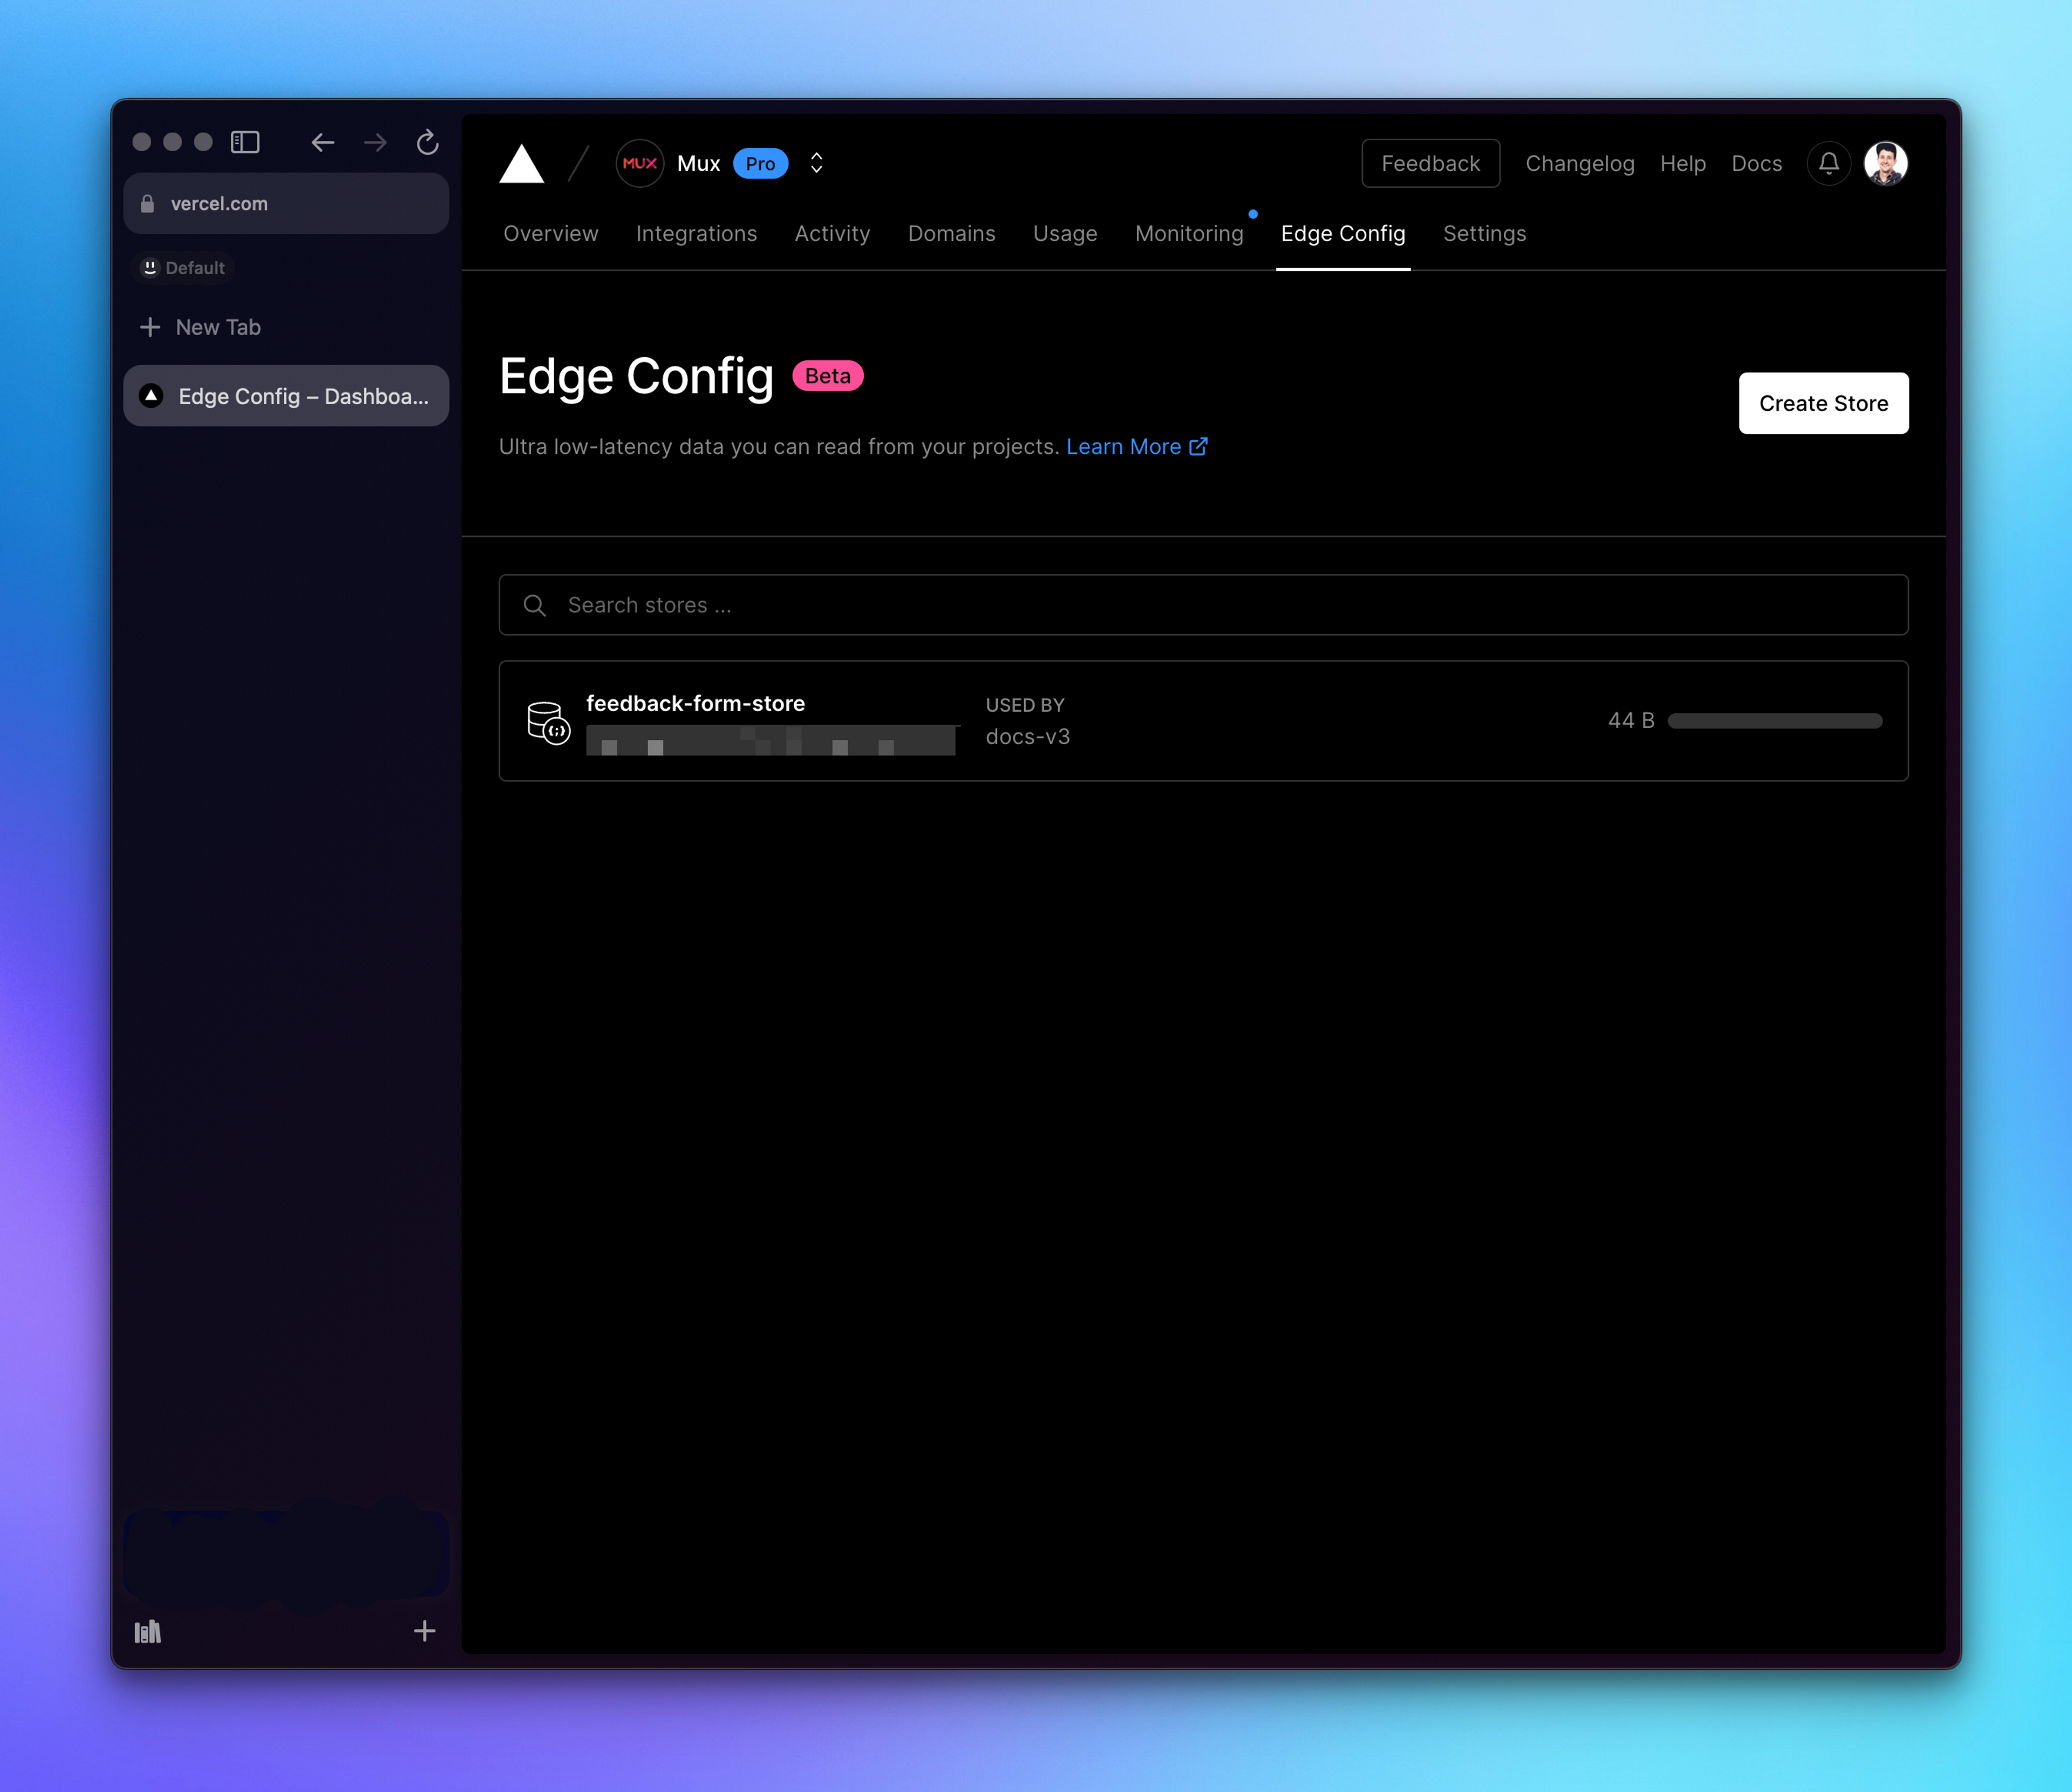Open notifications bell icon
2072x1792 pixels.
(1828, 163)
